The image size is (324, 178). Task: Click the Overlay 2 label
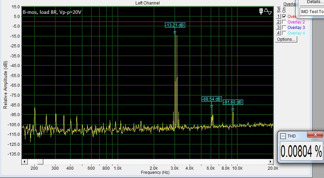pos(296,22)
